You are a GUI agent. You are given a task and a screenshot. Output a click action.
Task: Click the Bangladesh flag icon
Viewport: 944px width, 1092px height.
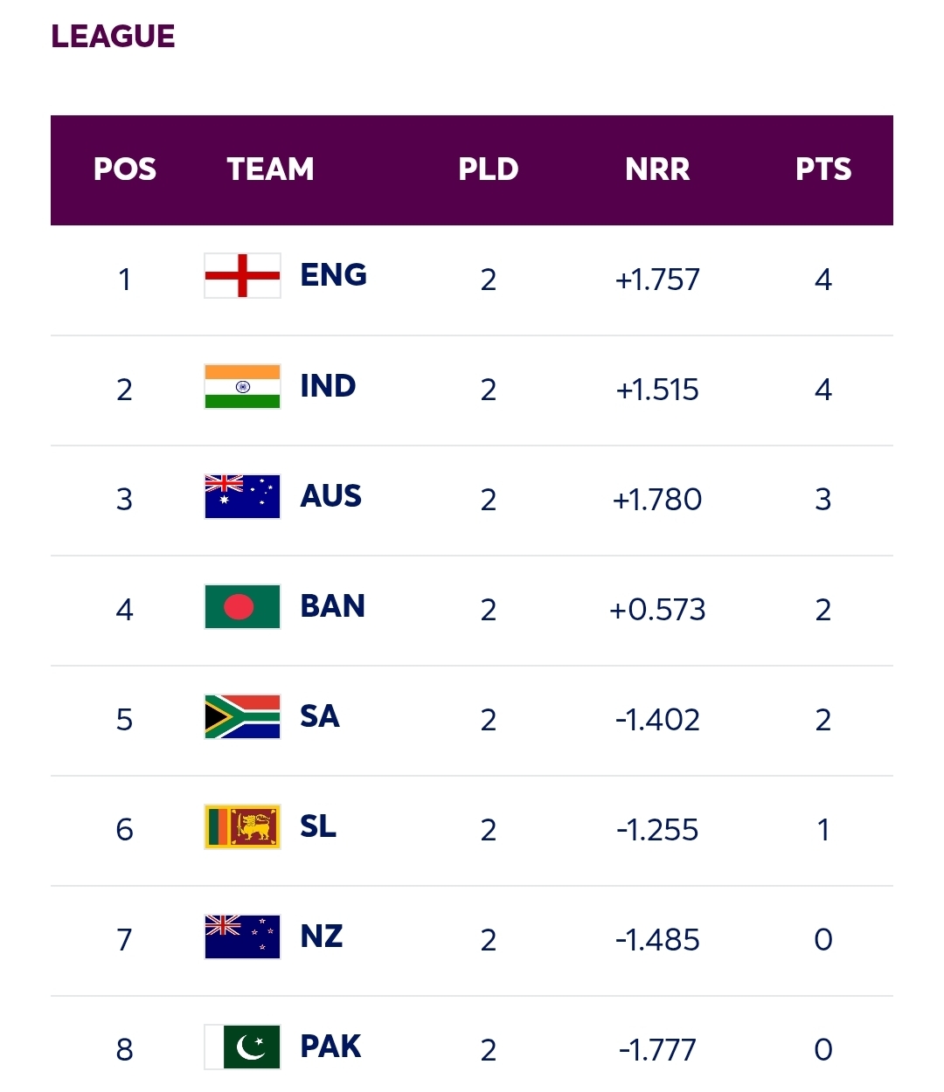[242, 606]
